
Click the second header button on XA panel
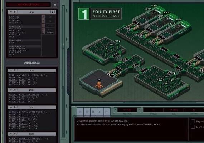[x=15, y=12]
